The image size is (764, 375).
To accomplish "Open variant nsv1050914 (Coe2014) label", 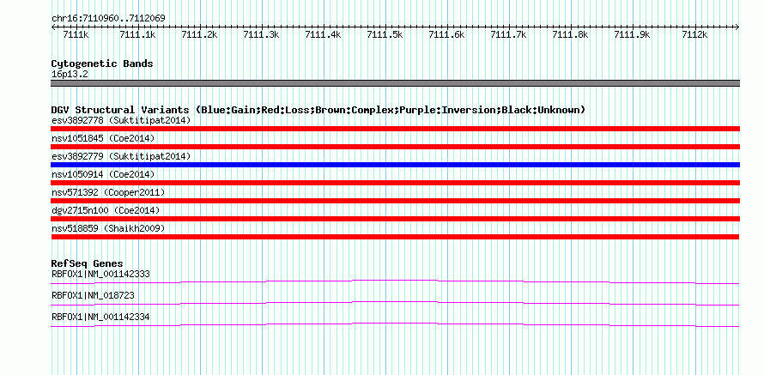I will [103, 174].
